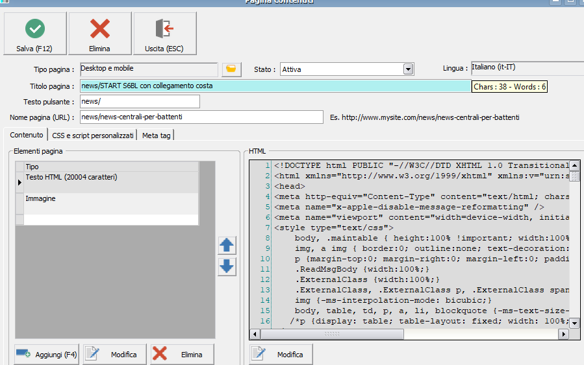584x365 pixels.
Task: Click the Titolo pagina text field
Action: coord(275,86)
